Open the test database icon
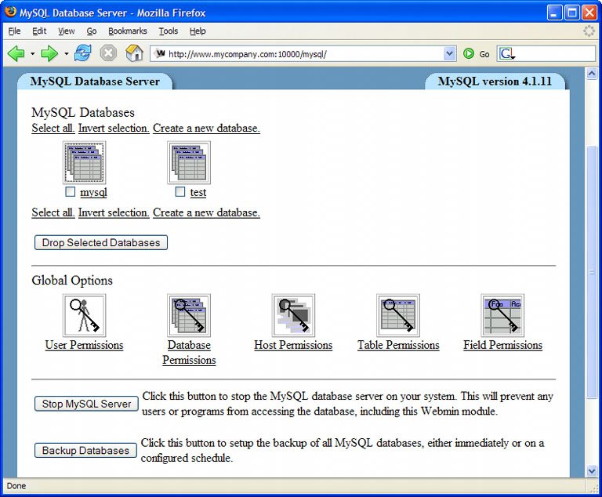 (x=189, y=162)
